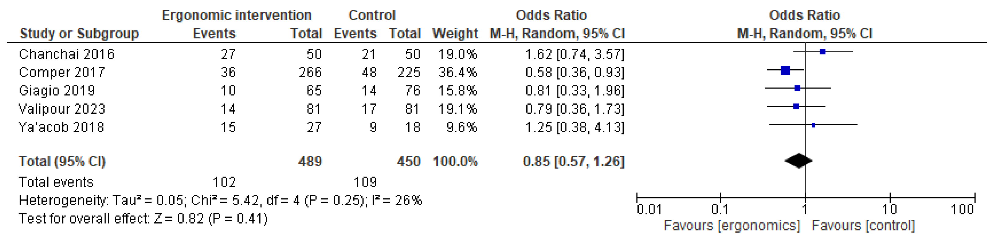
Task: Click the blue square marker for Valipour 2023
Action: pos(796,106)
